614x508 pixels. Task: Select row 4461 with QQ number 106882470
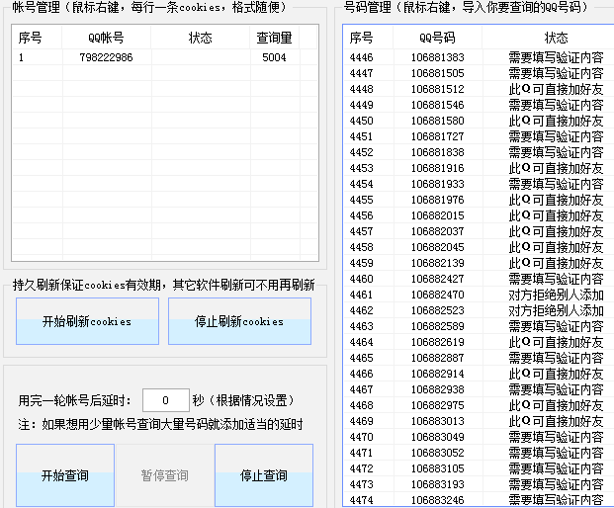pos(437,295)
